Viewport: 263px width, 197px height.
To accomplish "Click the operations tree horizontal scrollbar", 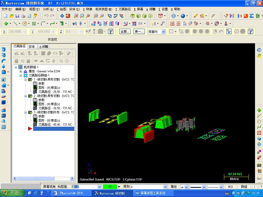I will (x=43, y=179).
